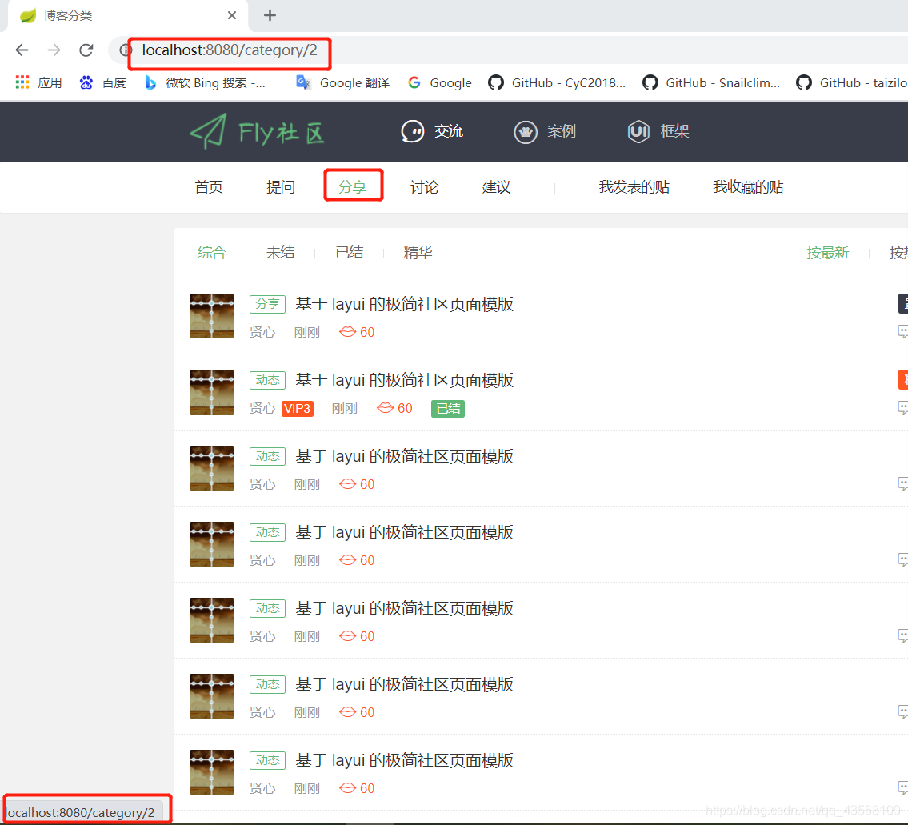Open 我发表的贴
Viewport: 908px width, 825px height.
coord(634,187)
